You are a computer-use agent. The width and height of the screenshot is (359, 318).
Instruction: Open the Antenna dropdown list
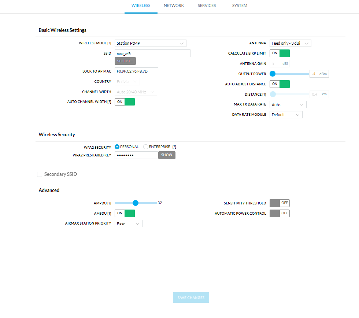(x=290, y=43)
